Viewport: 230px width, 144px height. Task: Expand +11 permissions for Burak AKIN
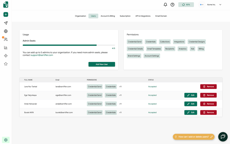coord(120,112)
